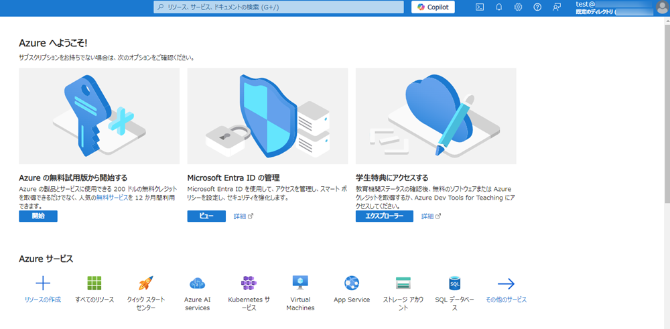The width and height of the screenshot is (670, 329).
Task: Click the その他のサービス label
Action: click(x=506, y=300)
